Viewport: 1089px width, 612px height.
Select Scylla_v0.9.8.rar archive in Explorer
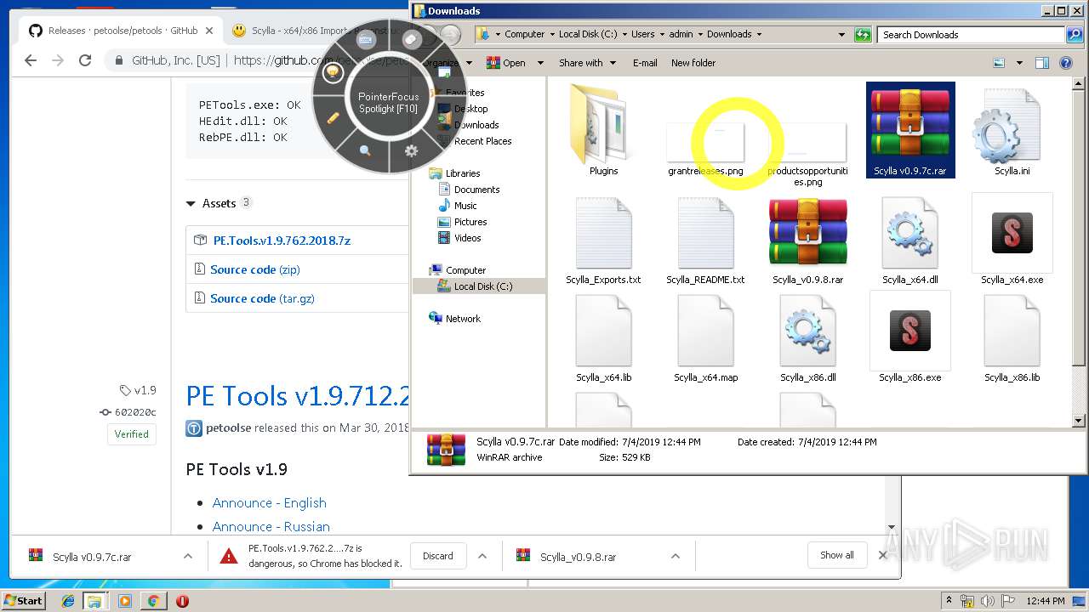point(807,241)
